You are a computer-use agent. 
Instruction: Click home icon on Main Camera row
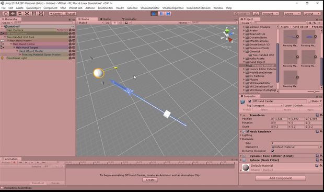point(70,30)
